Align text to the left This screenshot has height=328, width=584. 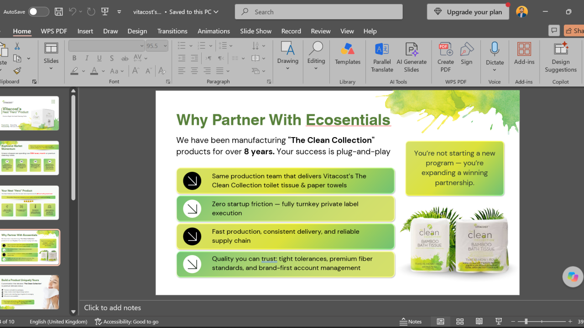pyautogui.click(x=182, y=71)
